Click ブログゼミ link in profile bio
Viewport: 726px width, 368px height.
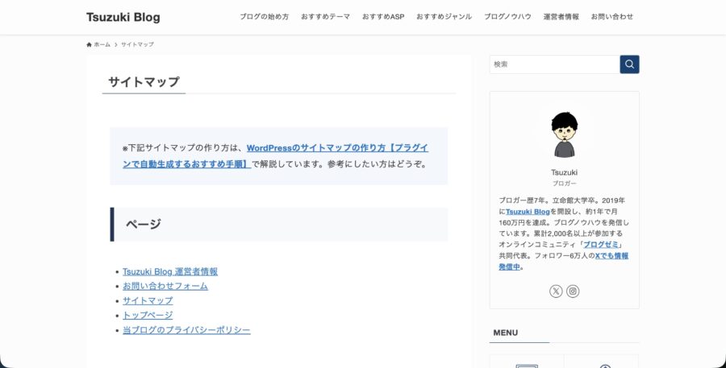pyautogui.click(x=600, y=245)
